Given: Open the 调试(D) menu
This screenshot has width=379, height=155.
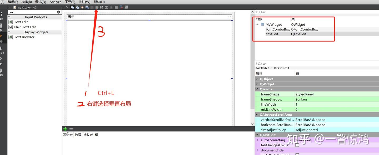Looking at the screenshot, I should (41, 2).
